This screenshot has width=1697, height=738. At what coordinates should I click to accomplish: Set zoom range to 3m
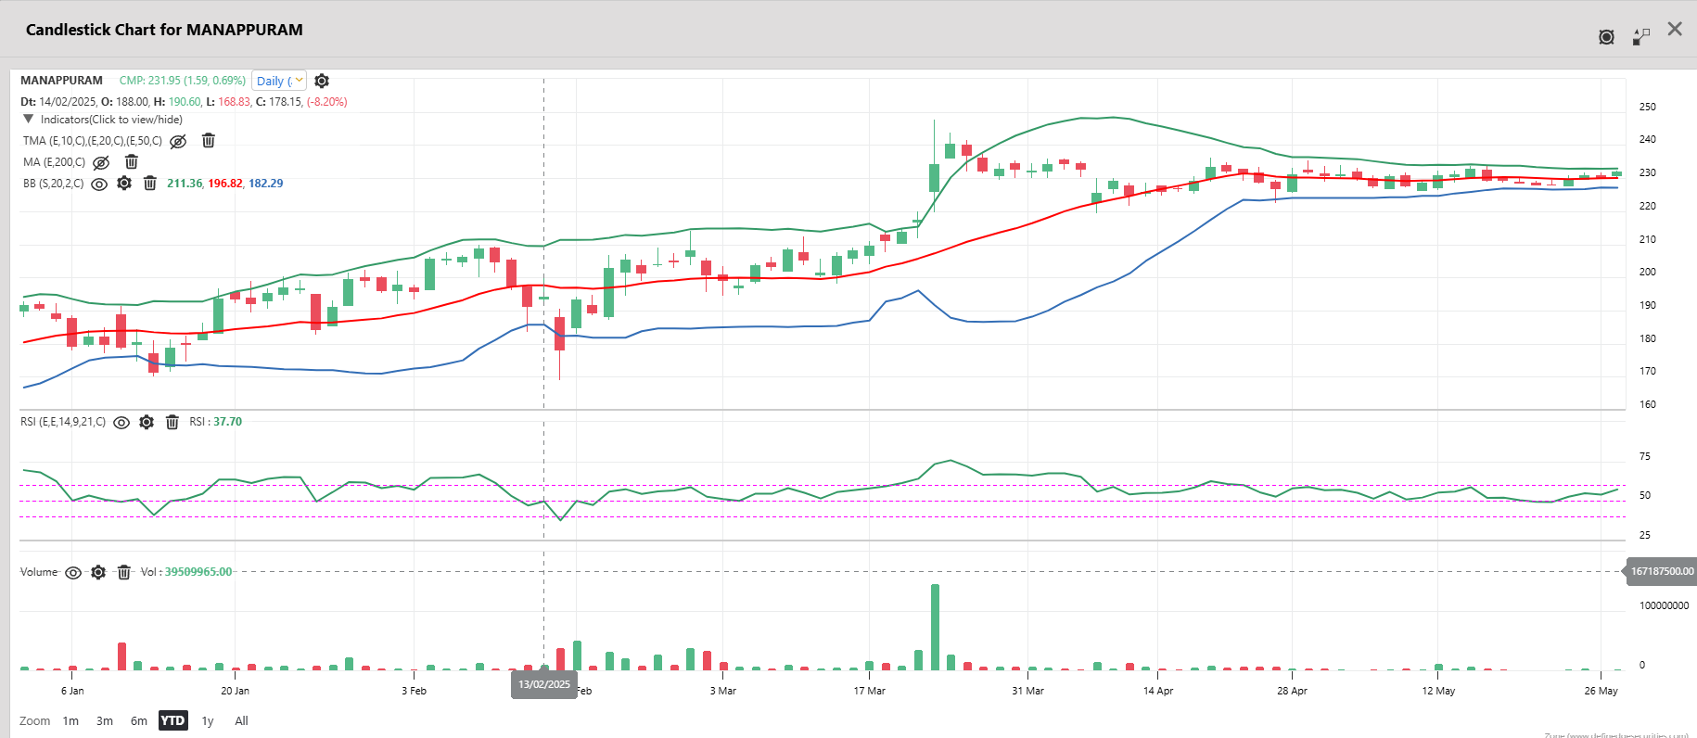[105, 720]
